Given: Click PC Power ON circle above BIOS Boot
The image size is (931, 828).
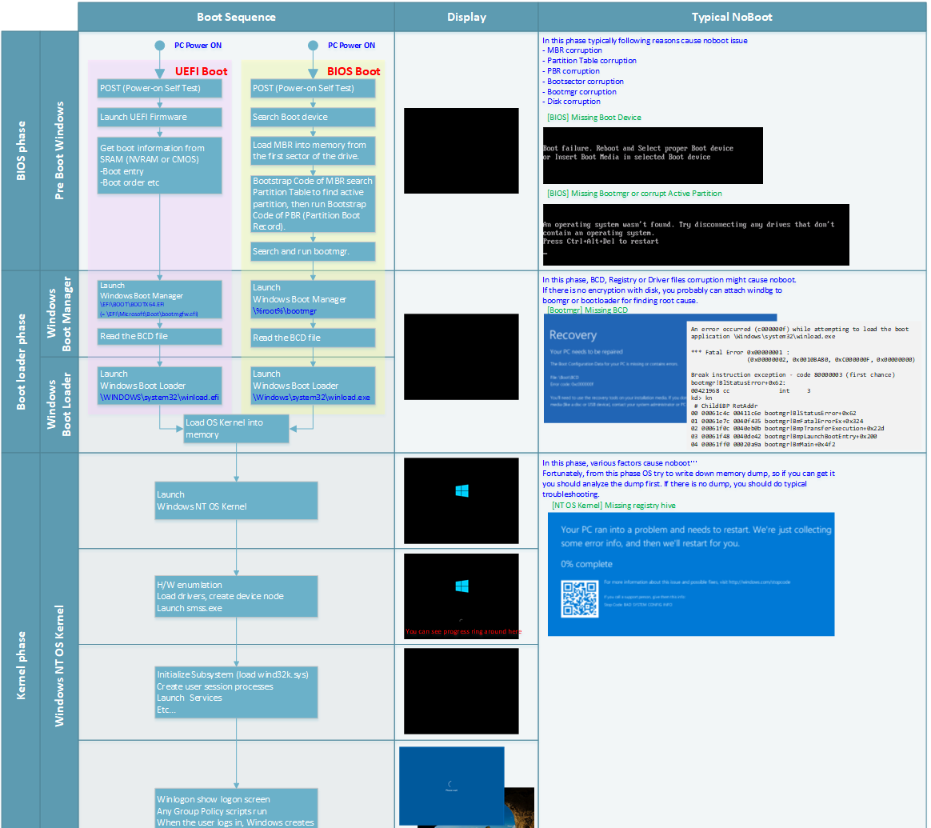Looking at the screenshot, I should 313,45.
